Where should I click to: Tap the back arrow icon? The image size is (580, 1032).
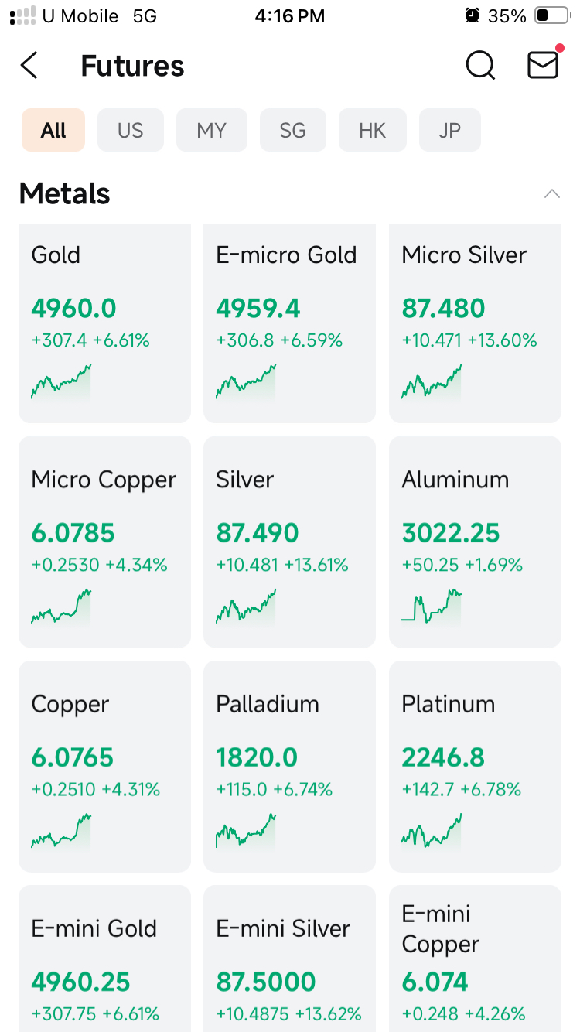tap(29, 66)
